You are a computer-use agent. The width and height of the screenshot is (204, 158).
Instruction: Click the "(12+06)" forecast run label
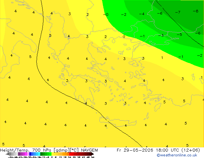190,150
